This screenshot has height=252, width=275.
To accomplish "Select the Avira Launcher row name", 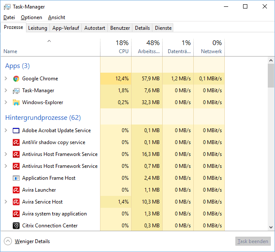I will coord(39,190).
